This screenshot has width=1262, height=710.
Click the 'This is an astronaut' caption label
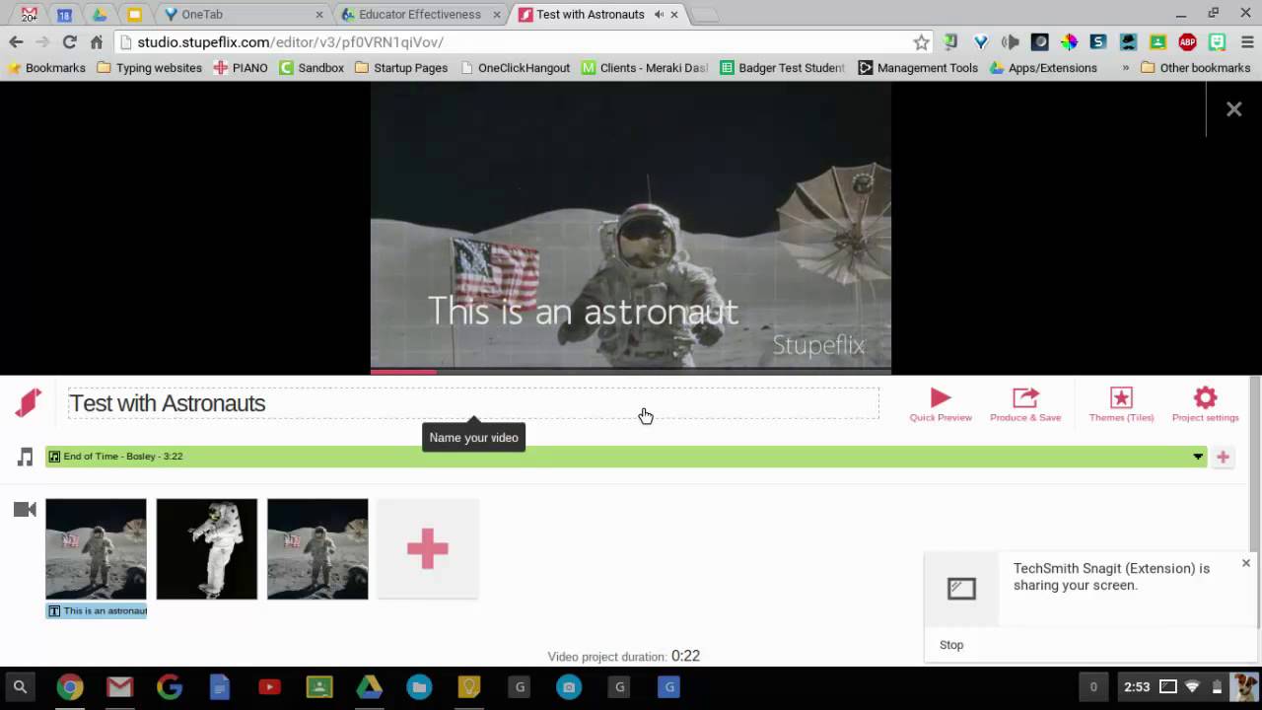(x=97, y=610)
